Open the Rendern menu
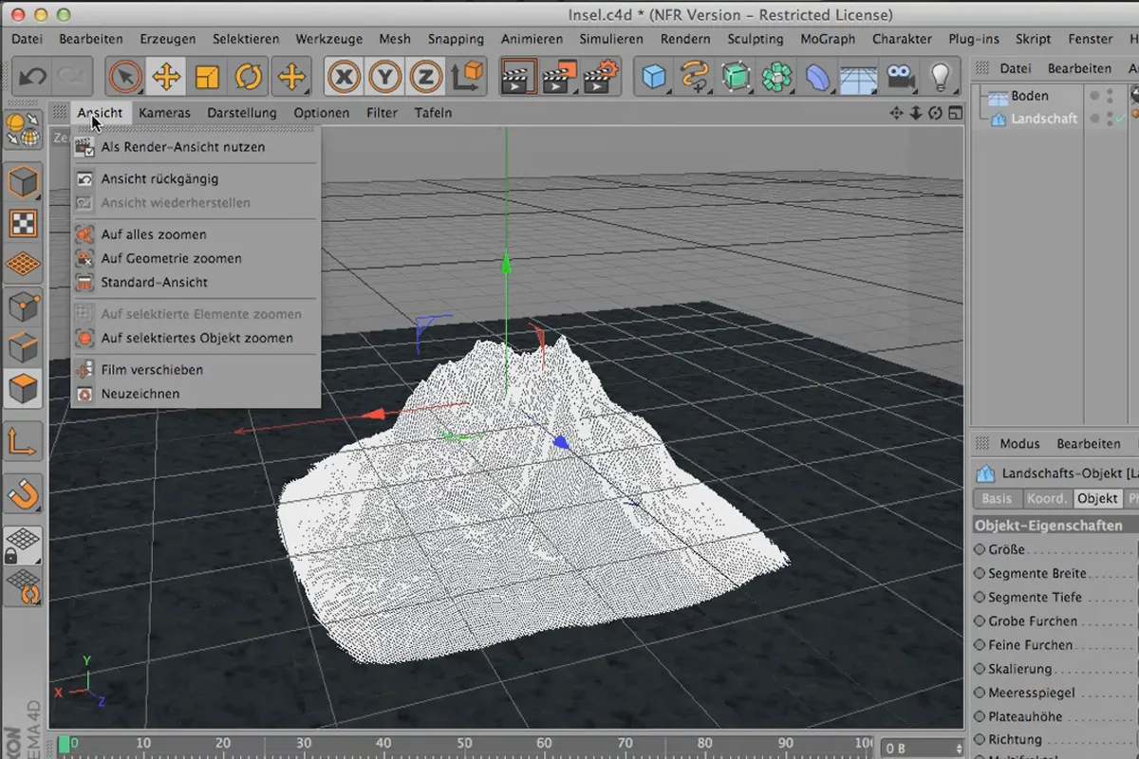This screenshot has height=759, width=1139. coord(685,39)
